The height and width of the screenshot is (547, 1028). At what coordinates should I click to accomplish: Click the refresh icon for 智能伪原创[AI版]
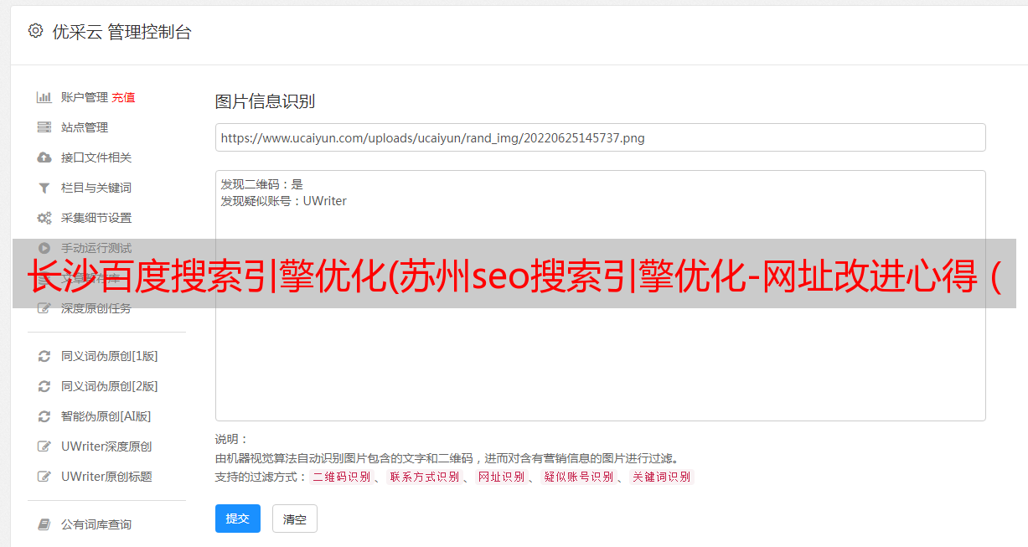(44, 416)
